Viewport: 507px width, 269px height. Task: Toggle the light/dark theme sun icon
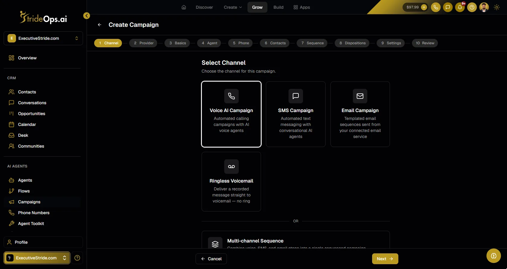pos(496,7)
